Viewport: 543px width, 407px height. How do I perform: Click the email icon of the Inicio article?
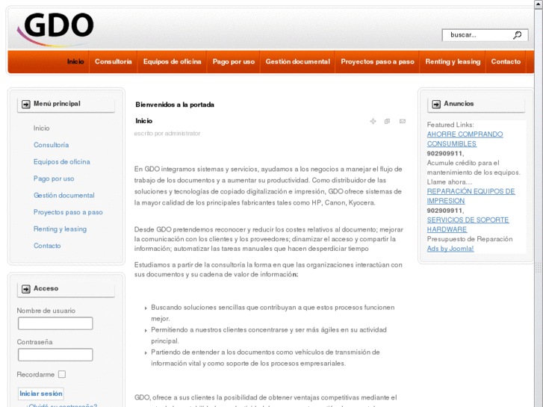click(403, 121)
